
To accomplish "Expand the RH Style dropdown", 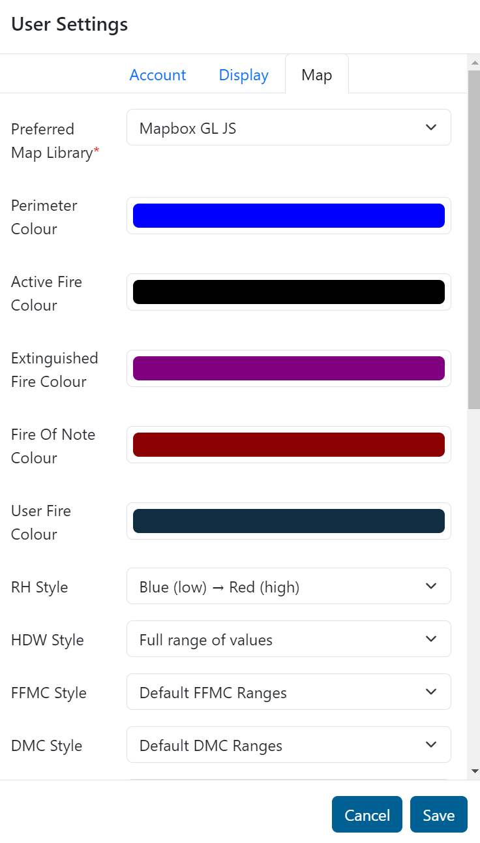I will [288, 587].
